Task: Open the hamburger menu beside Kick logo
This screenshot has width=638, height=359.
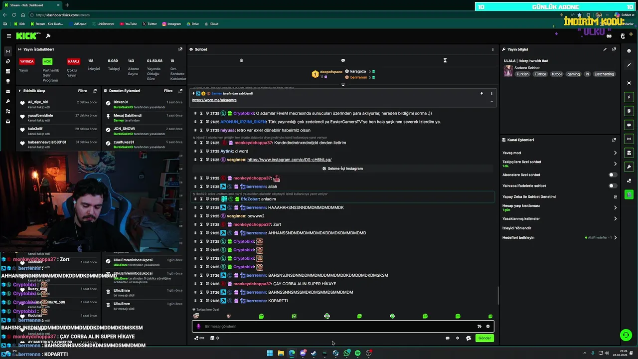Action: point(8,36)
